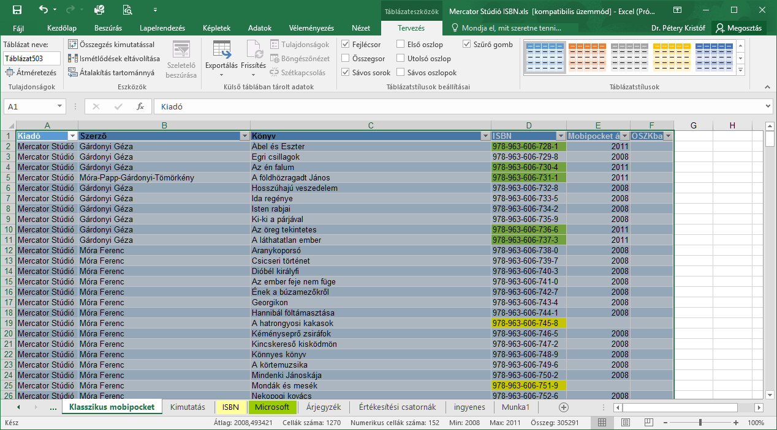This screenshot has height=430, width=777.
Task: Click the previous sheet navigation arrow
Action: coord(18,407)
